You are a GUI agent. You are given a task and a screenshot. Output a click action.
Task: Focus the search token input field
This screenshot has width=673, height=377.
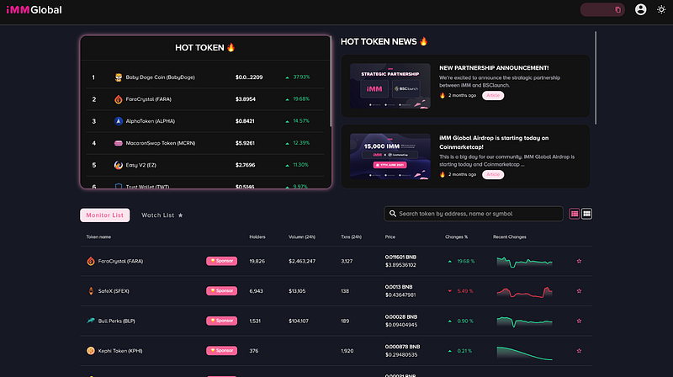pyautogui.click(x=474, y=214)
